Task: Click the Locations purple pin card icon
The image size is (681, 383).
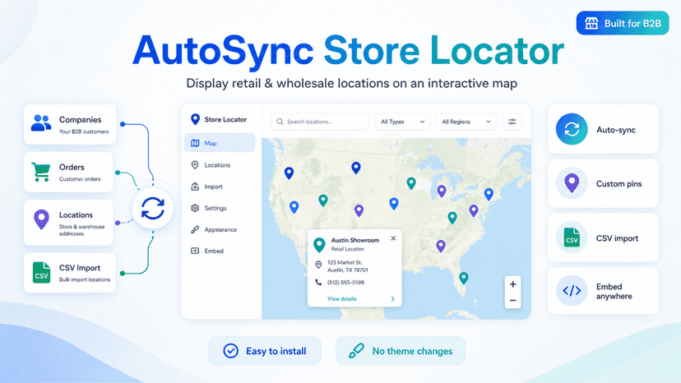Action: click(x=41, y=219)
